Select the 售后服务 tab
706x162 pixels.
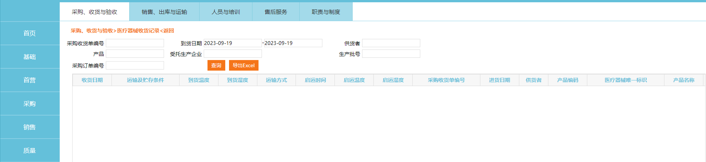(x=276, y=12)
